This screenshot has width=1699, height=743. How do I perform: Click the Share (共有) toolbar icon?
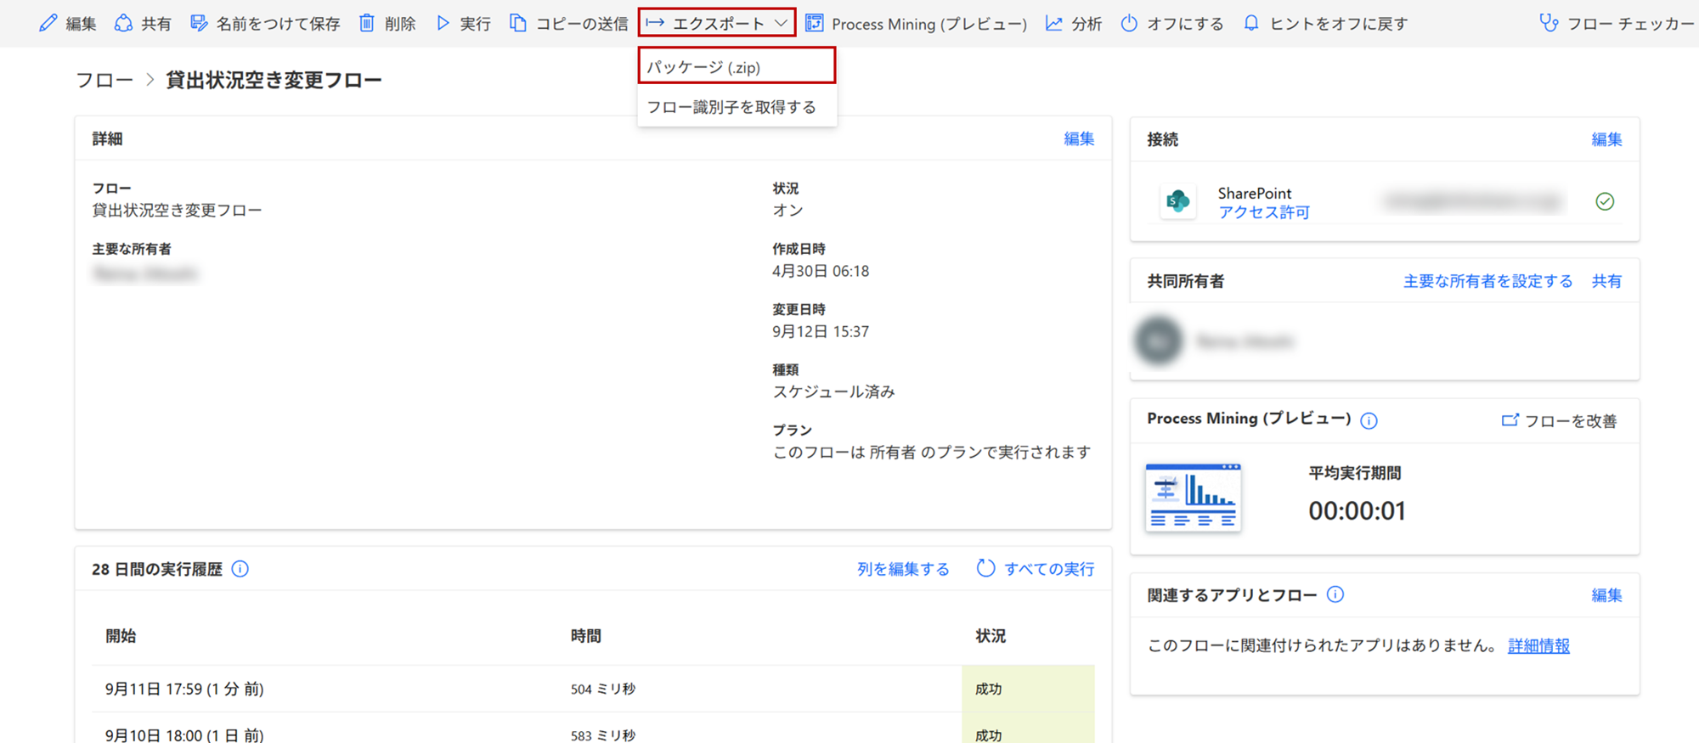pos(124,23)
